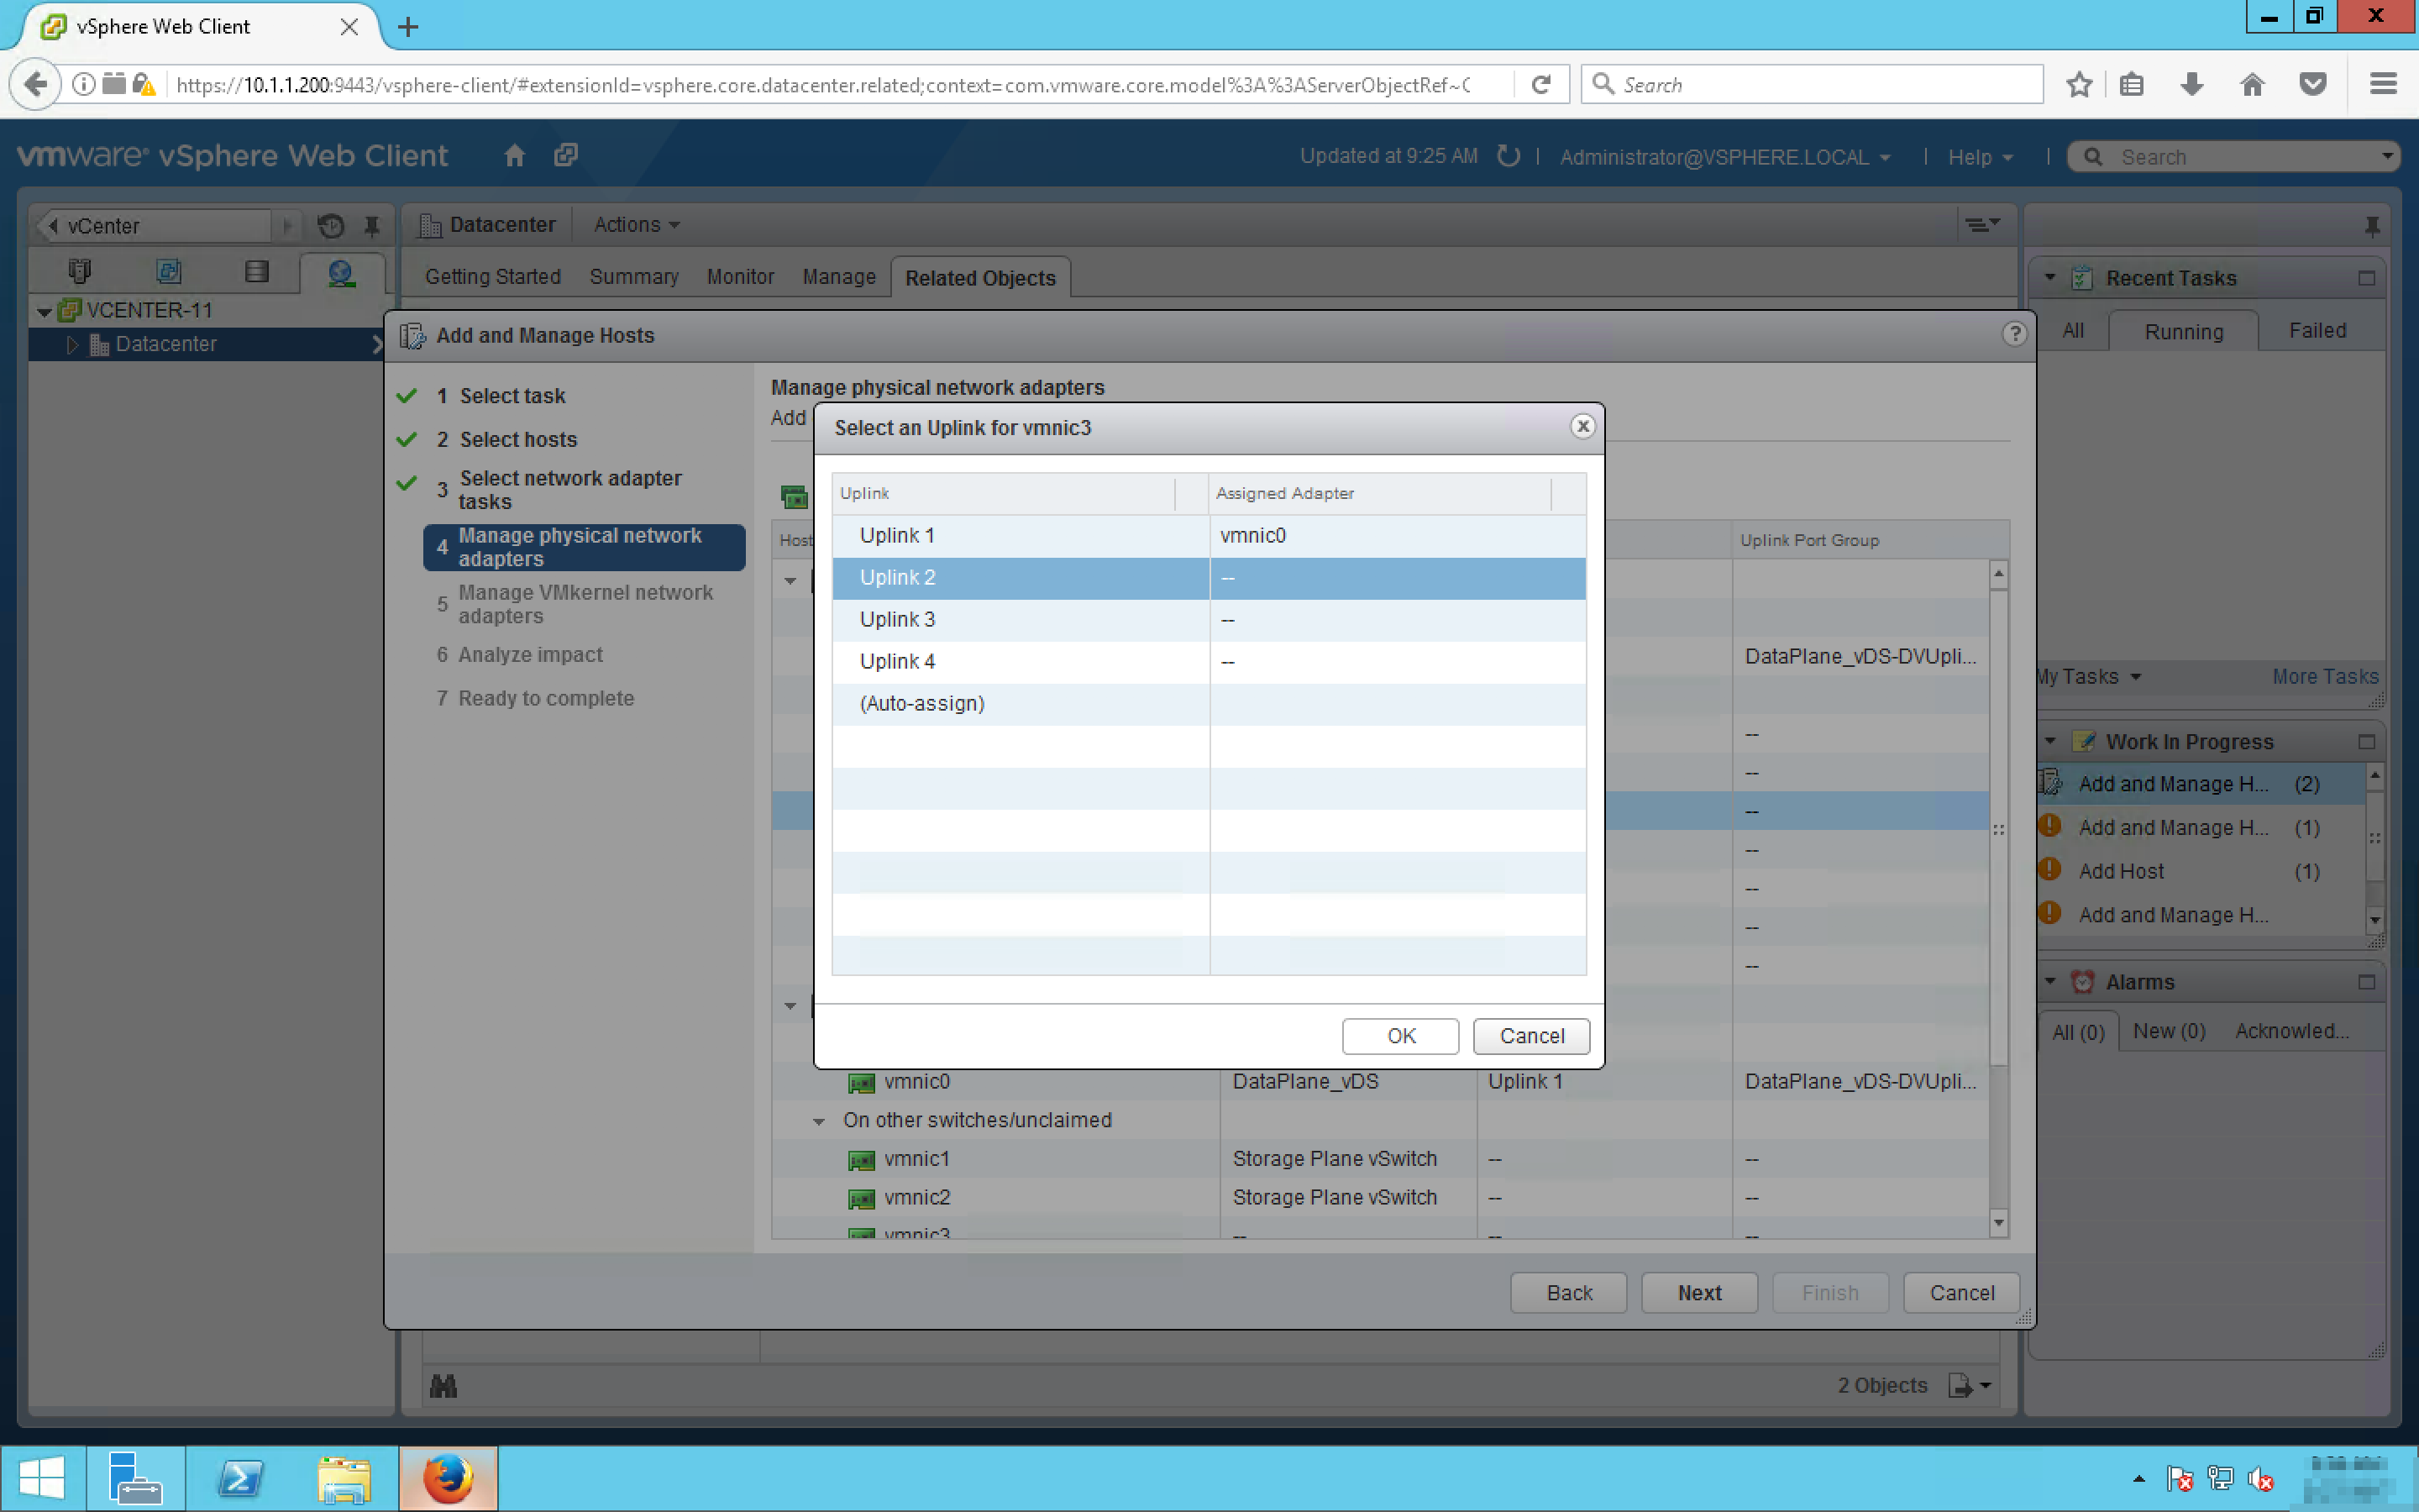Open the help question mark icon
This screenshot has width=2419, height=1512.
tap(2013, 334)
